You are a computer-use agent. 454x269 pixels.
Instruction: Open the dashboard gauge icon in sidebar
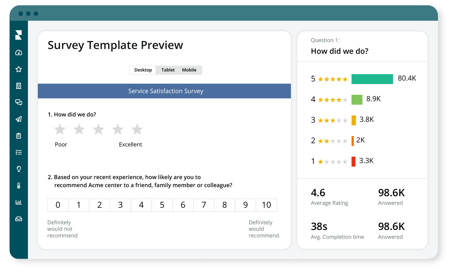18,53
